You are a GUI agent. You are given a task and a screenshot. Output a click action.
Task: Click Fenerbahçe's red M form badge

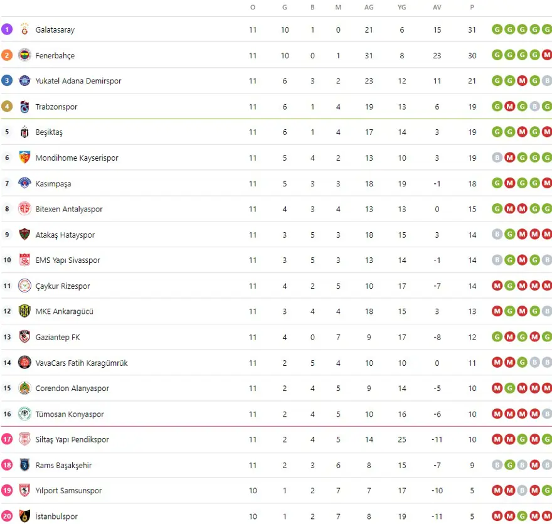click(546, 55)
